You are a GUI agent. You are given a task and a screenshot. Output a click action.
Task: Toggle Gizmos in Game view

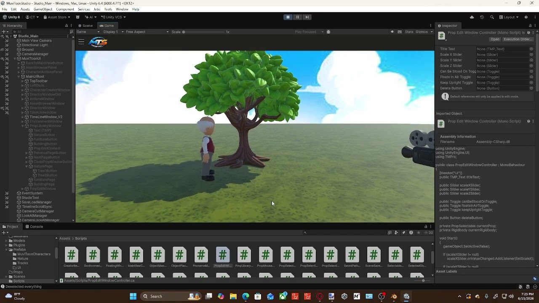422,32
